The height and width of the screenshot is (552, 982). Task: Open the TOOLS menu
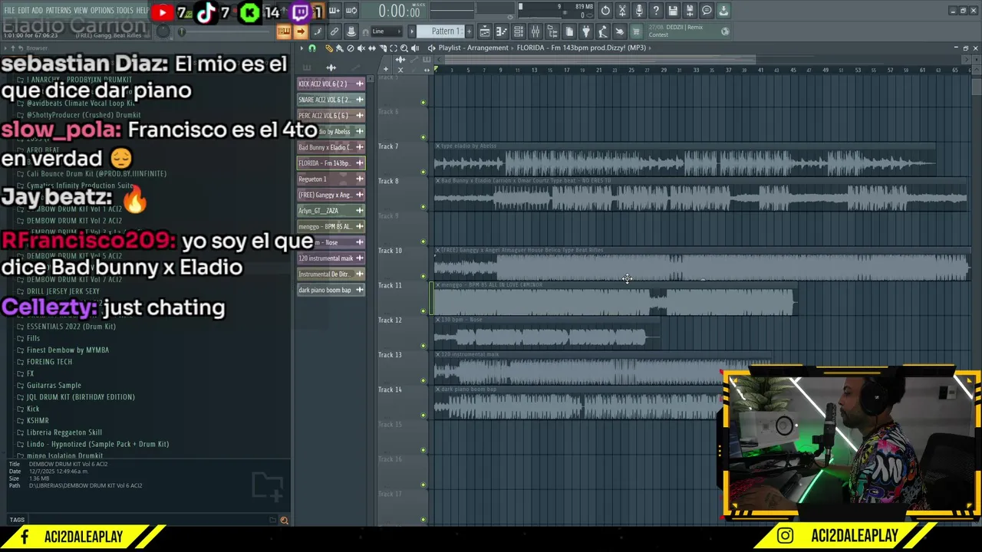click(124, 11)
